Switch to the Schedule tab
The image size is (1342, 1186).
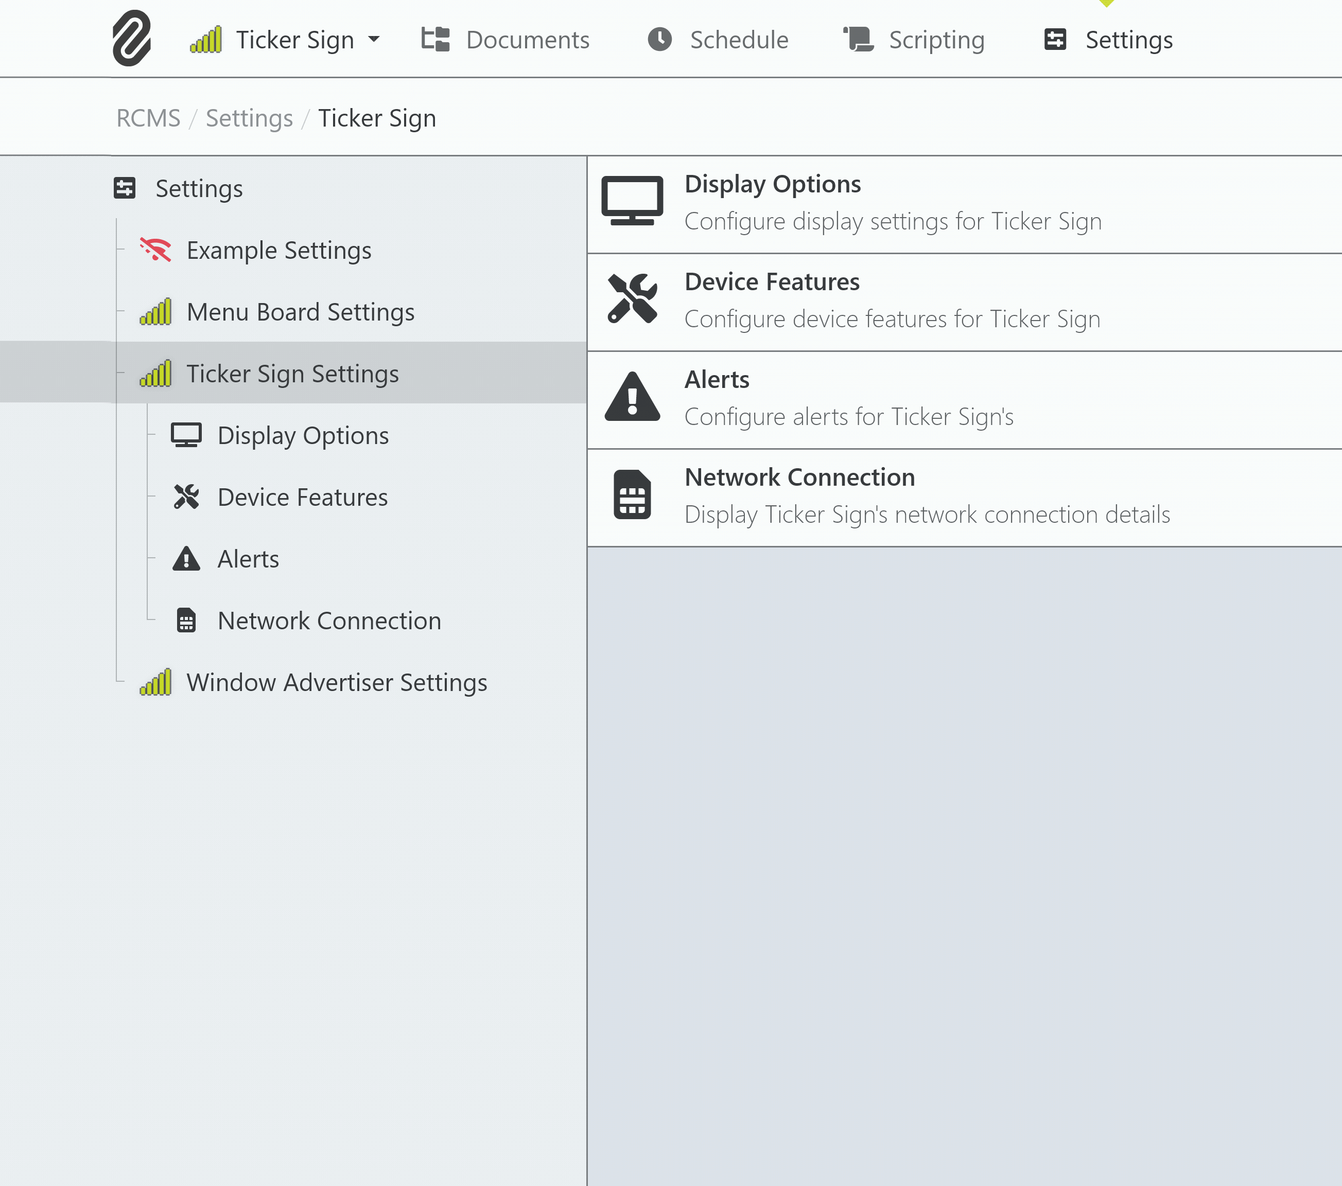tap(718, 40)
